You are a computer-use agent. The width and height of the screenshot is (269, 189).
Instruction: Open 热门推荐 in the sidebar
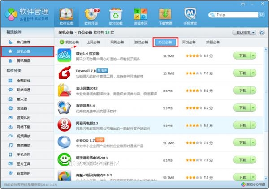[24, 42]
